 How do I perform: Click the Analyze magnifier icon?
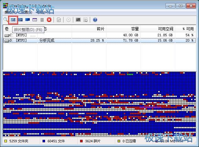pos(6,20)
